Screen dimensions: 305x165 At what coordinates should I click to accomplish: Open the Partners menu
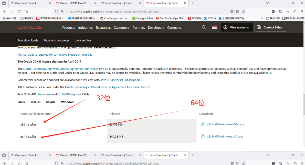(139, 28)
